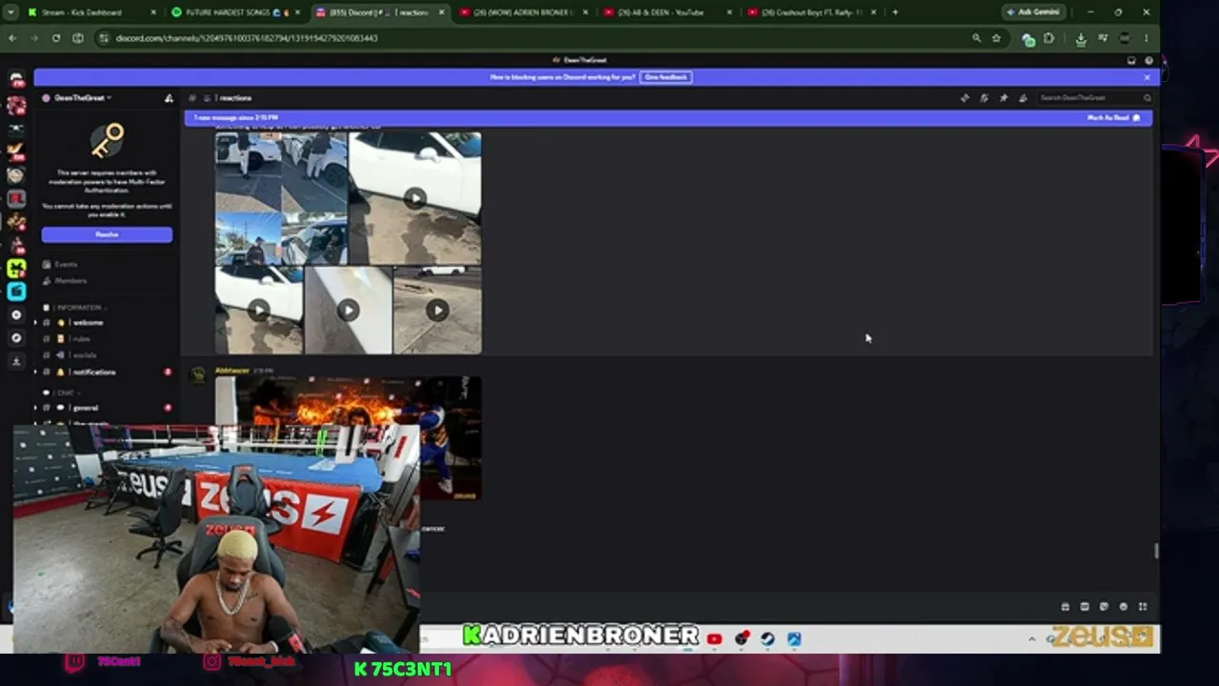Reload the browser page
This screenshot has height=686, width=1219.
(x=56, y=38)
